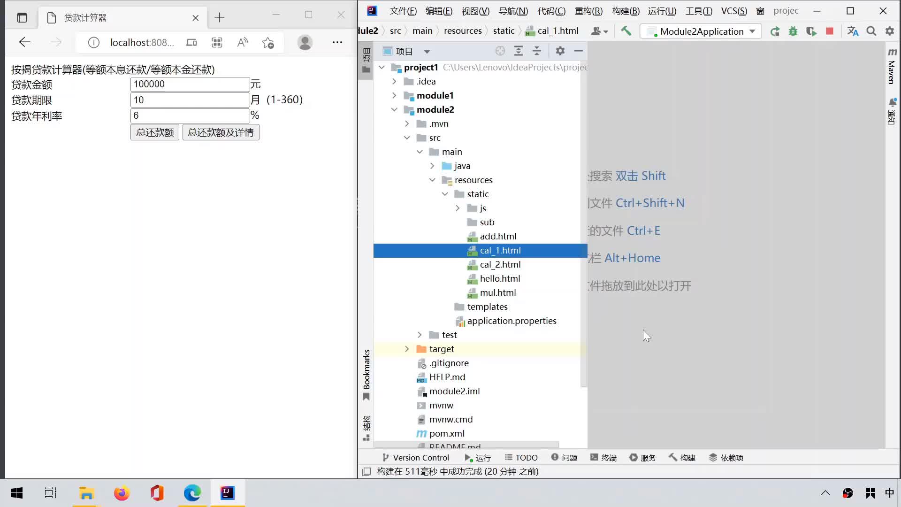Select cal_2.html in project tree
The width and height of the screenshot is (901, 507).
point(500,264)
